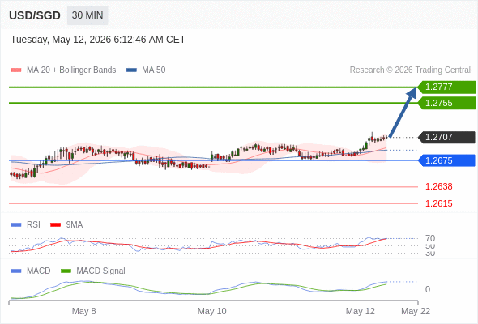
Task: Click the 30 MIN timeframe badge
Action: click(87, 15)
